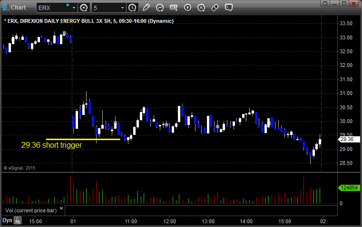Click the blue Chart window link icon
This screenshot has height=227, width=362.
pos(6,8)
